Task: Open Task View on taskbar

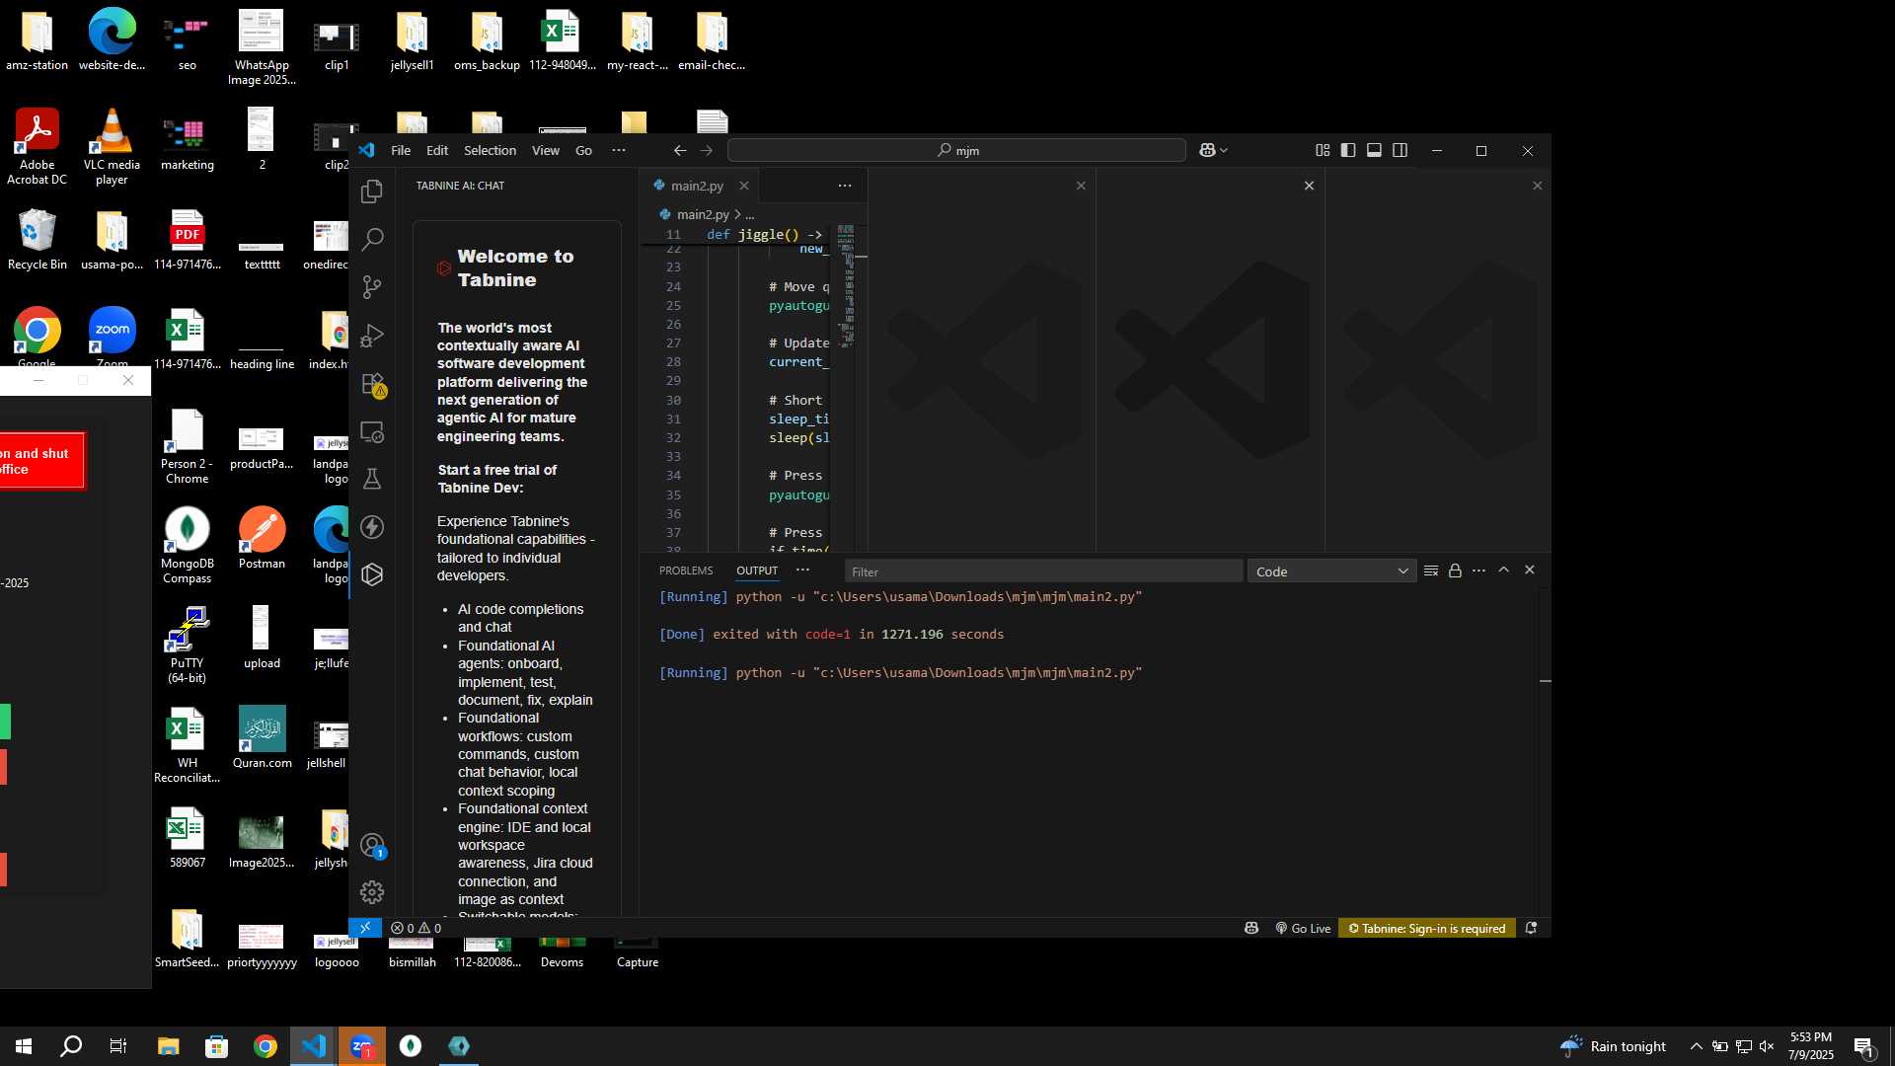Action: pos(118,1046)
